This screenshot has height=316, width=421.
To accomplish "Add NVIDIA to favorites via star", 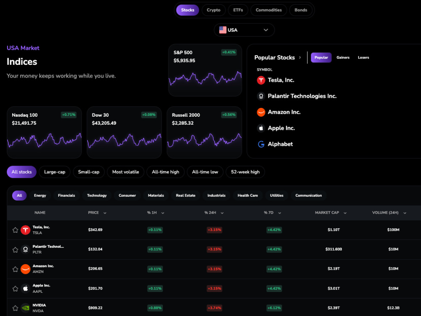I will [x=15, y=308].
